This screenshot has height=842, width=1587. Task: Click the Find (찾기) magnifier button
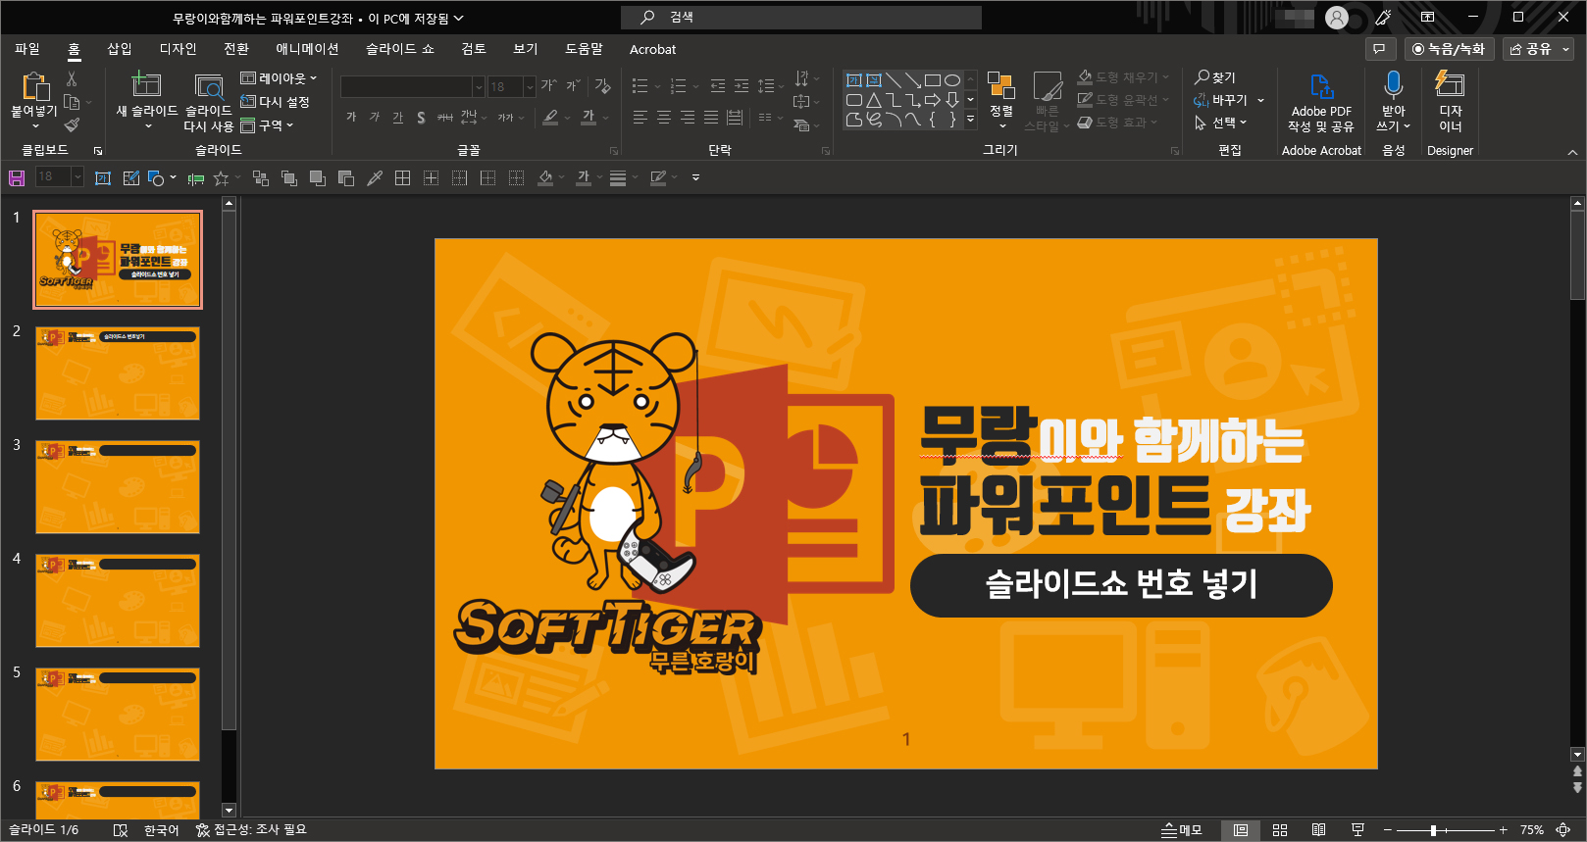[1215, 77]
